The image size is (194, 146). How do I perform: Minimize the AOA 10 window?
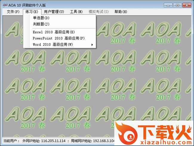coord(168,5)
